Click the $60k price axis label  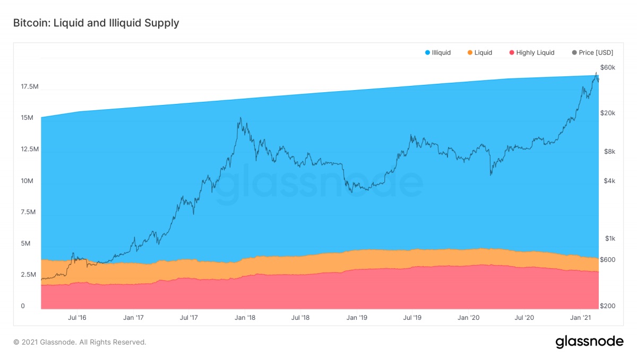pos(608,67)
